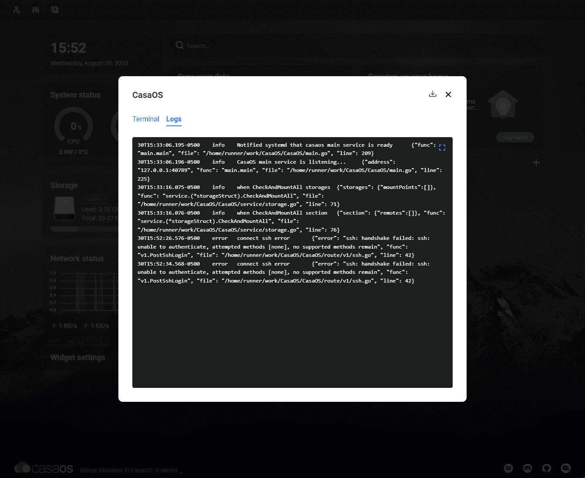Screen dimensions: 585x478
Task: Click the 15:52 clock display
Action: (68, 48)
